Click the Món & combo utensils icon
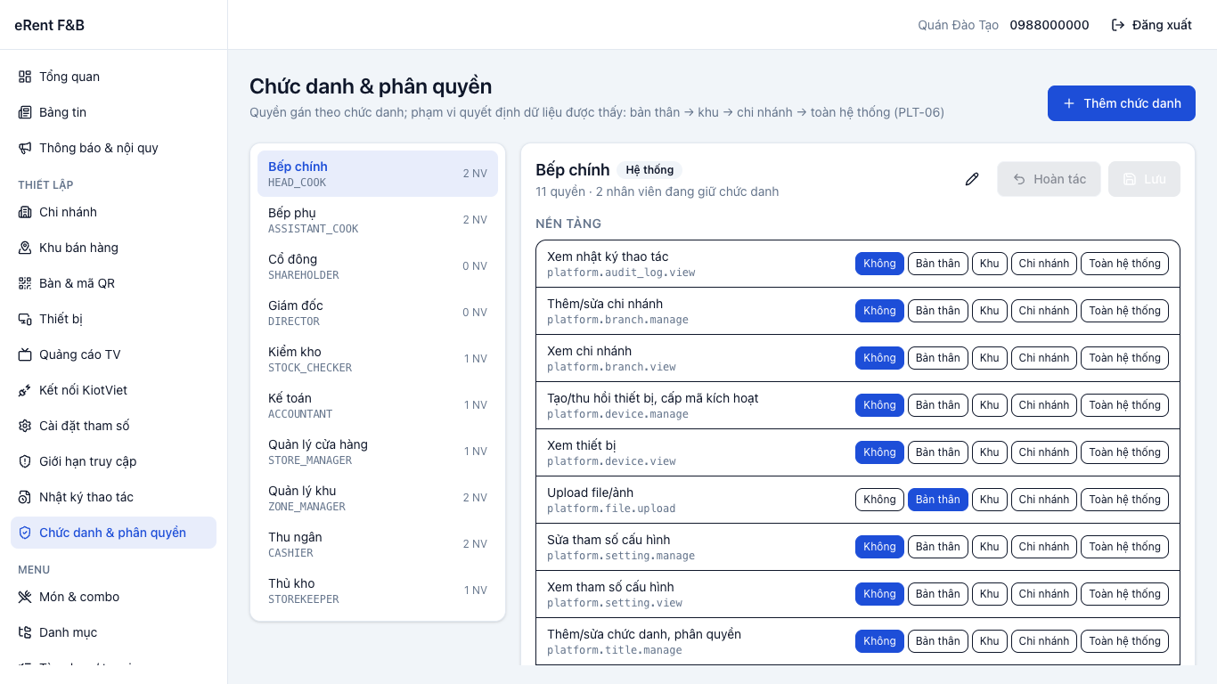The height and width of the screenshot is (684, 1217). pyautogui.click(x=25, y=597)
